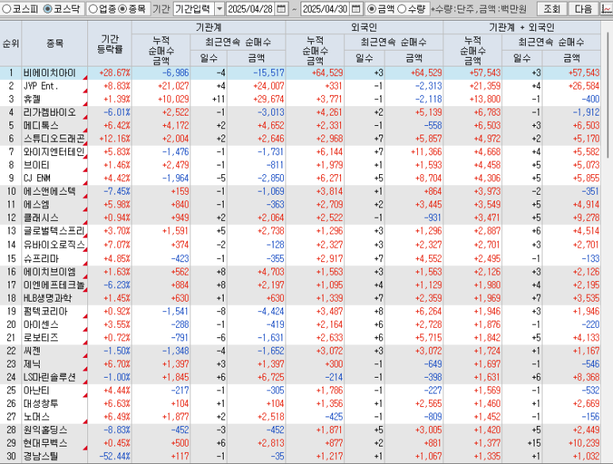The image size is (613, 464).
Task: Open calendar picker for start date 2025/04/28
Action: [x=281, y=9]
